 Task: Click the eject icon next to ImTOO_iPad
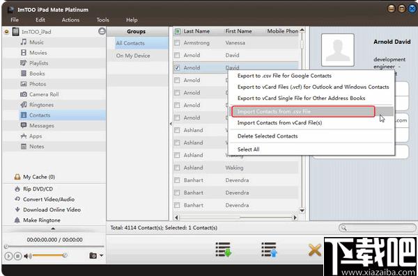pyautogui.click(x=102, y=31)
